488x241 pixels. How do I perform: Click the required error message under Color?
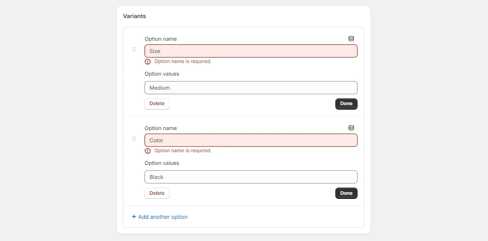click(x=183, y=151)
